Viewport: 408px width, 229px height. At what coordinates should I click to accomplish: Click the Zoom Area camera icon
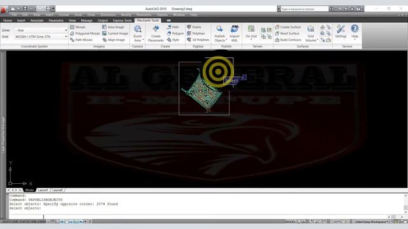pos(138,29)
